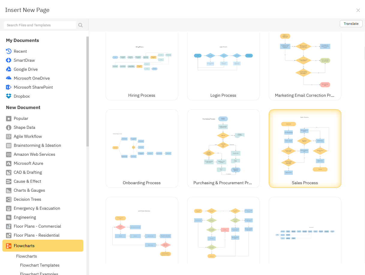Viewport: 365px width, 275px height.
Task: Open the Agile Workflow category
Action: (x=28, y=136)
